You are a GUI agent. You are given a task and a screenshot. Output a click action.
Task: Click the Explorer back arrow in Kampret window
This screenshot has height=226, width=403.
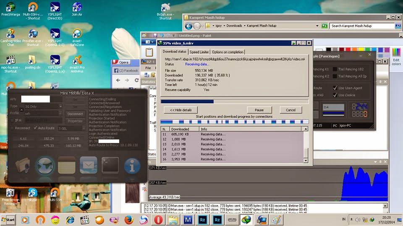coord(188,26)
